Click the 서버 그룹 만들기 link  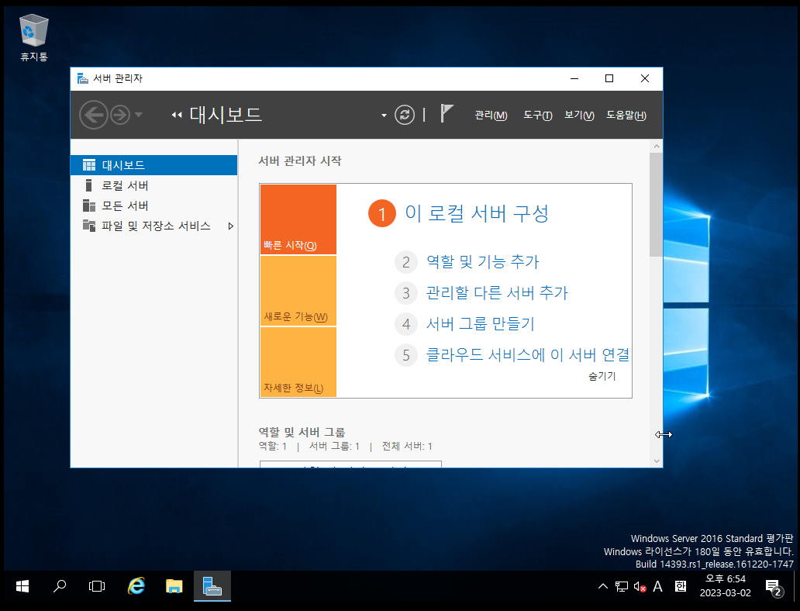click(480, 323)
